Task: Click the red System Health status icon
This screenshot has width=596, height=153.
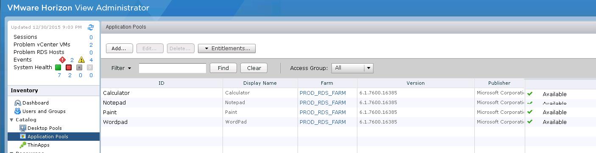Action: click(x=69, y=67)
